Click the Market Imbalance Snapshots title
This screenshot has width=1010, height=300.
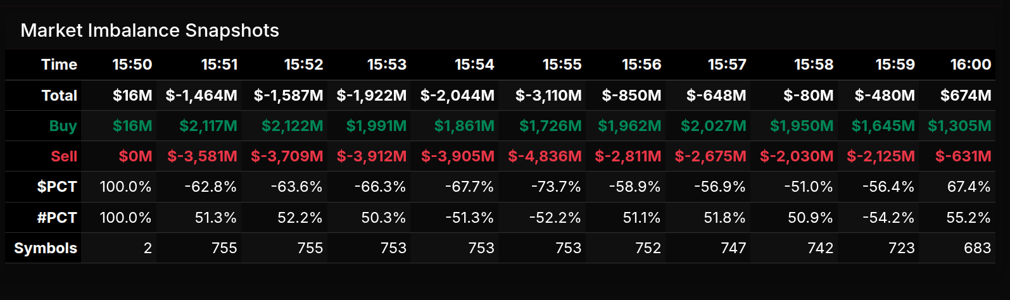coord(149,30)
